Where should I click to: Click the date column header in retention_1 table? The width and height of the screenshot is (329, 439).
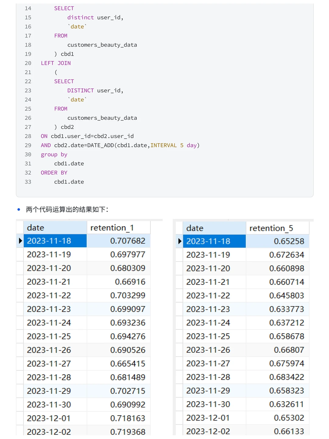pos(55,227)
